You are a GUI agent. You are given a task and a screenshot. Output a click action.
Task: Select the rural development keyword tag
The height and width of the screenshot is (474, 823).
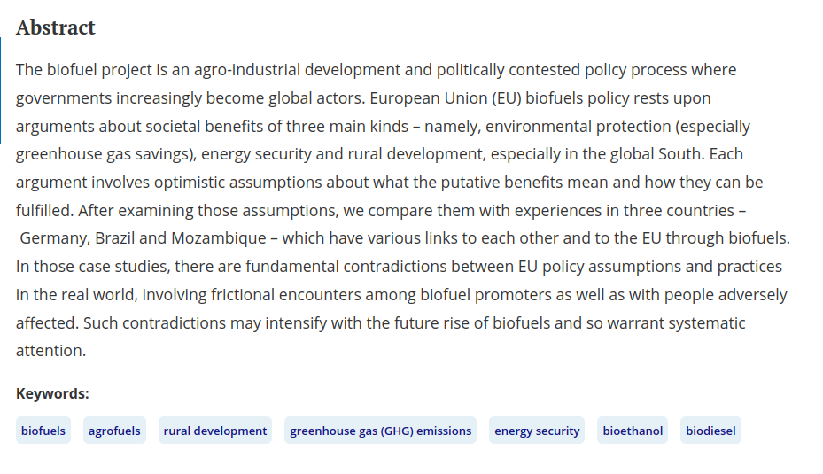pos(215,431)
